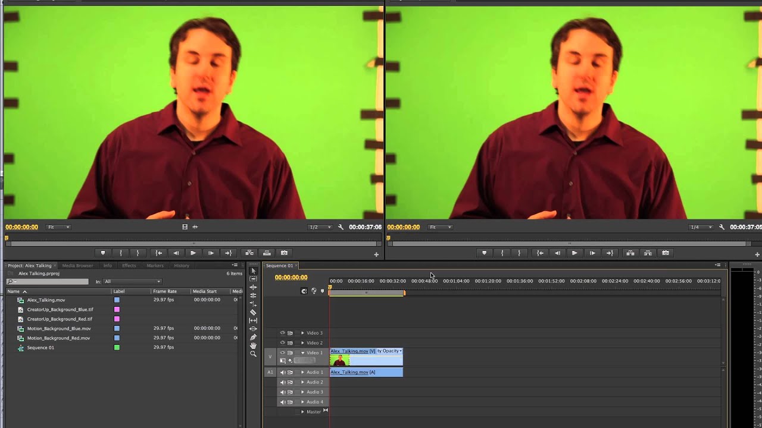
Task: Mute the Audio 1 track speaker
Action: click(x=283, y=372)
